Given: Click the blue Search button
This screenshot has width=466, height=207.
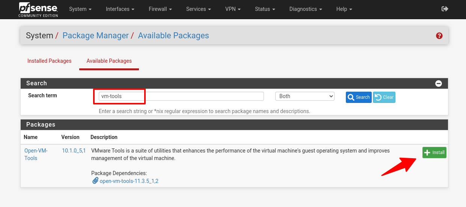Looking at the screenshot, I should 359,97.
